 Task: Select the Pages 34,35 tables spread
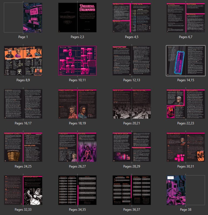(77, 190)
